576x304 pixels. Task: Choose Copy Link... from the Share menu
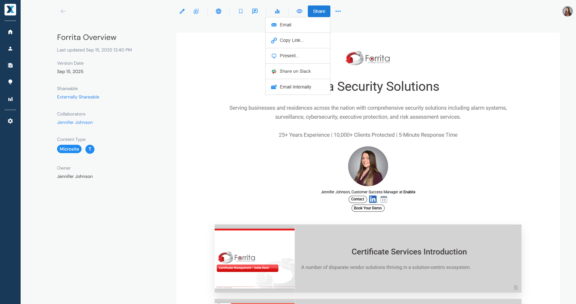click(298, 40)
